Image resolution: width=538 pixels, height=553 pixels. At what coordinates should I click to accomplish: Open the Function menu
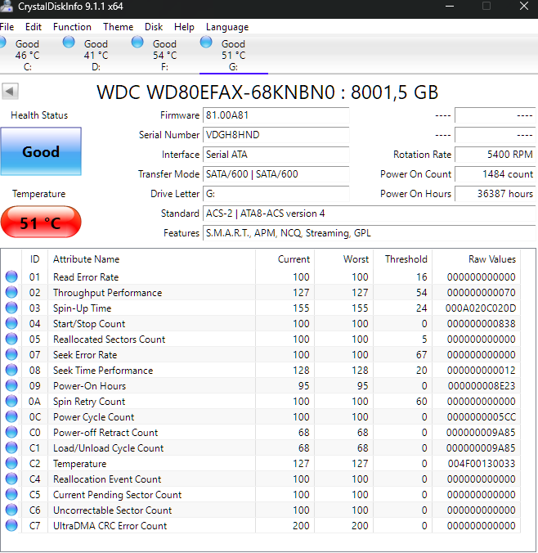(x=72, y=27)
